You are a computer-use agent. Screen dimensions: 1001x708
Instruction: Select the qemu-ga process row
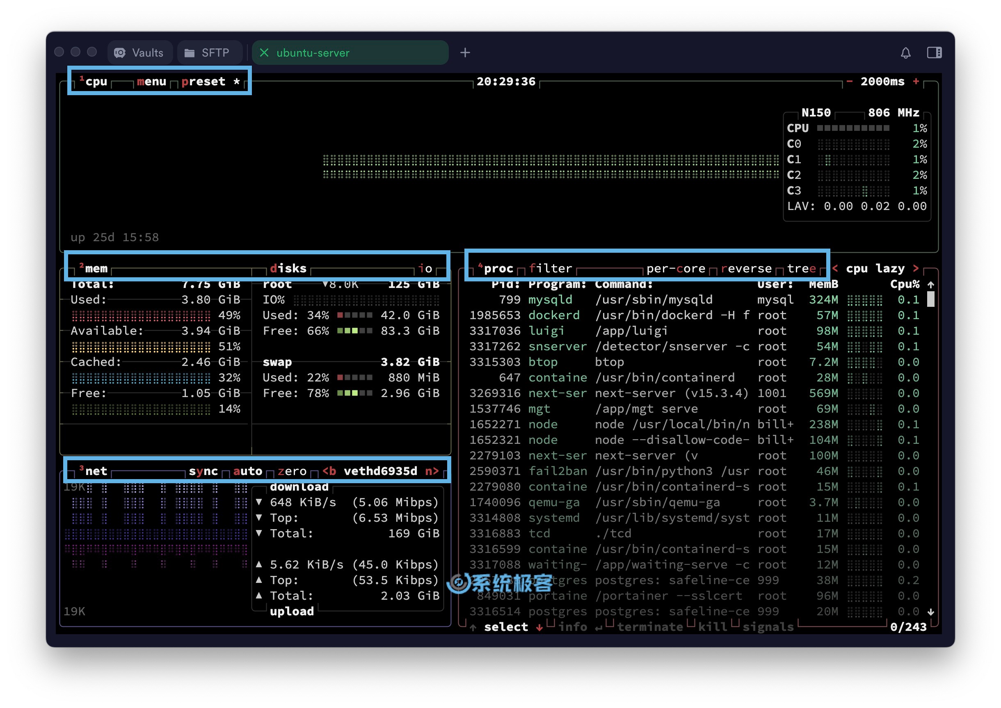695,502
